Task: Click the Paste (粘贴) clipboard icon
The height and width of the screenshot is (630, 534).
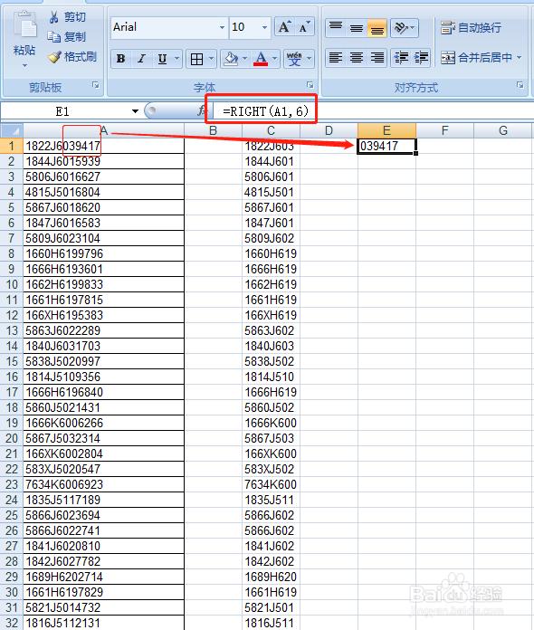Action: 25,25
